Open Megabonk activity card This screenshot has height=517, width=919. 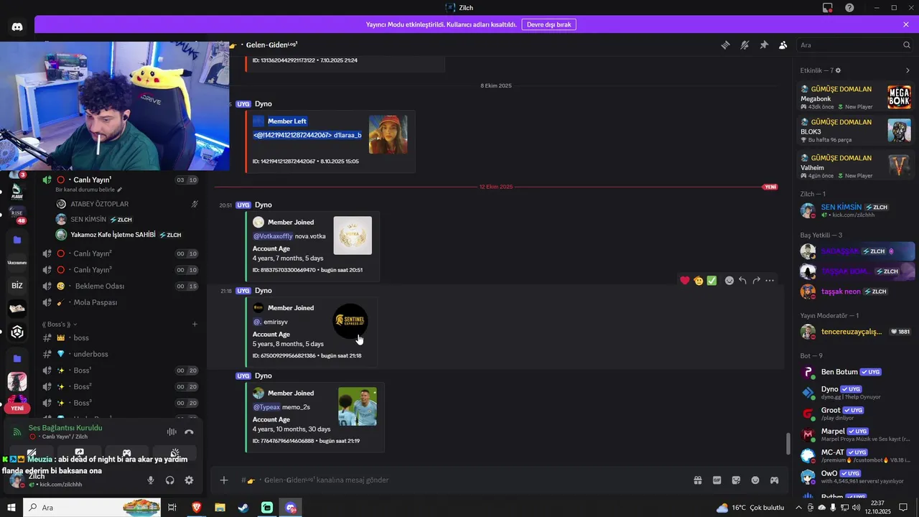point(856,98)
